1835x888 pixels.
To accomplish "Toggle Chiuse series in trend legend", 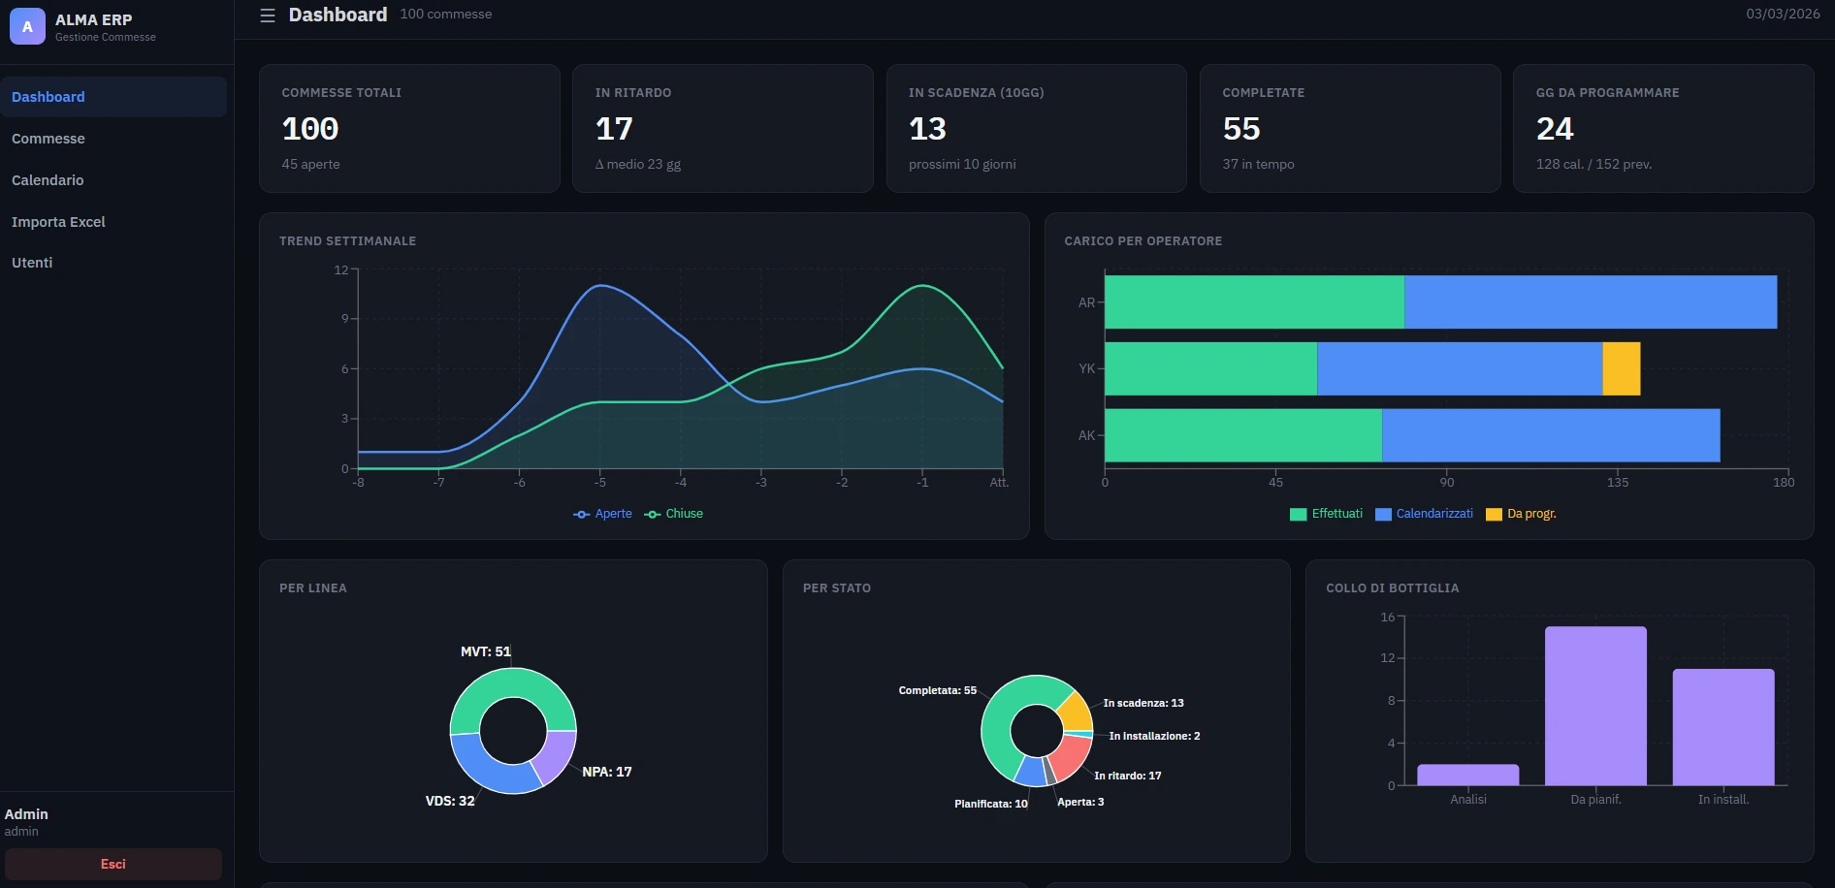I will [x=674, y=514].
